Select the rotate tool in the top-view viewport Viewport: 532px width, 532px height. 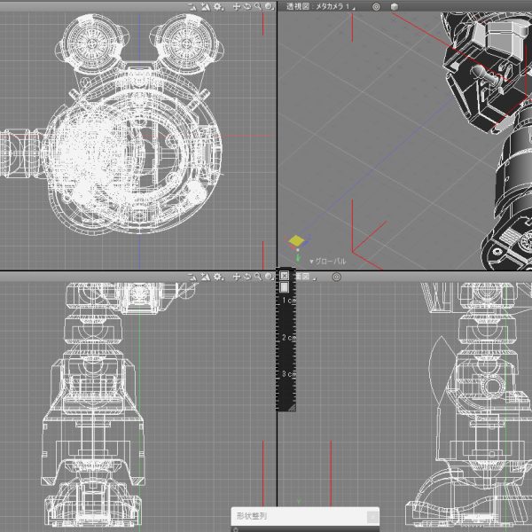(x=246, y=6)
